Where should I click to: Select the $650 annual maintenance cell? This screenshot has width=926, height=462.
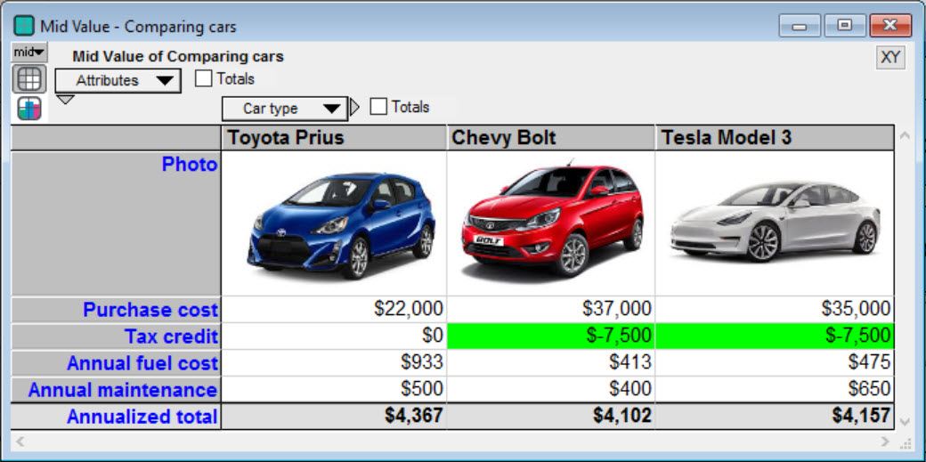775,389
